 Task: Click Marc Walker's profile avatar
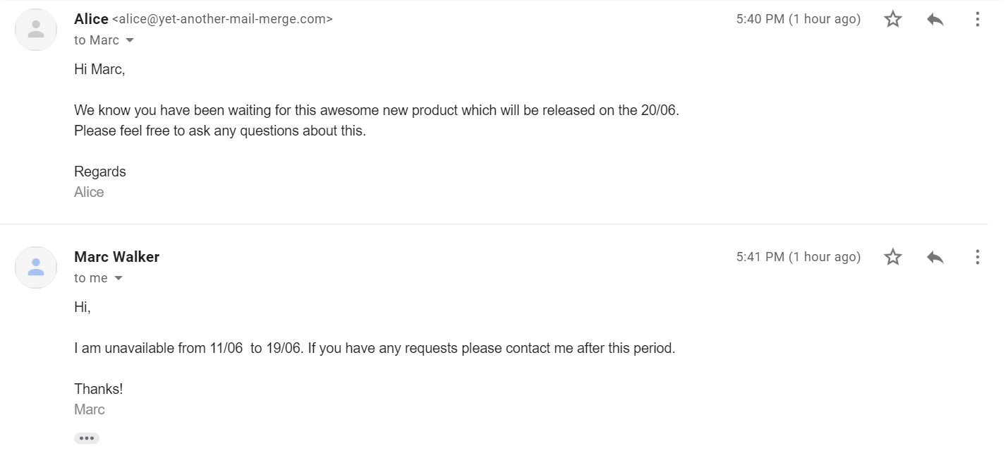(x=36, y=268)
